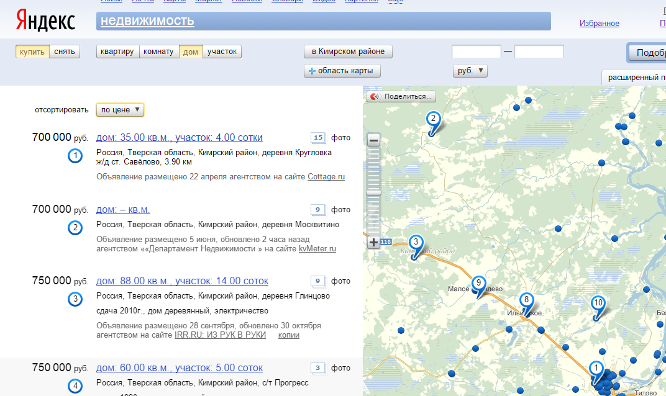Open circled number 4 marker in listing
666x396 pixels.
tap(75, 386)
